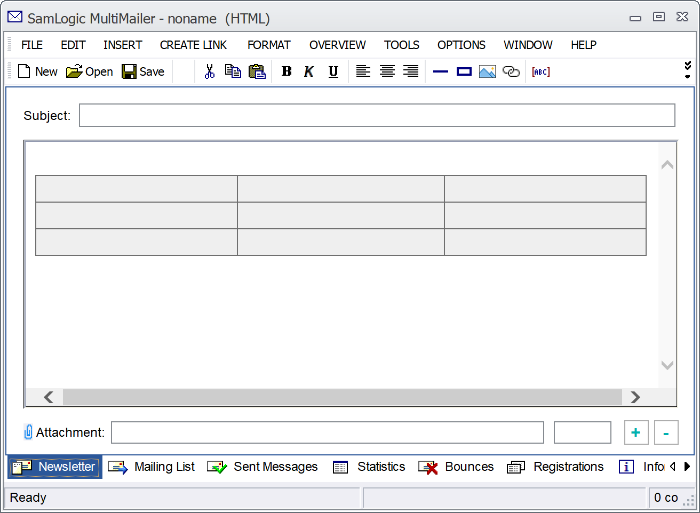Click the Copy icon in toolbar

(x=233, y=71)
